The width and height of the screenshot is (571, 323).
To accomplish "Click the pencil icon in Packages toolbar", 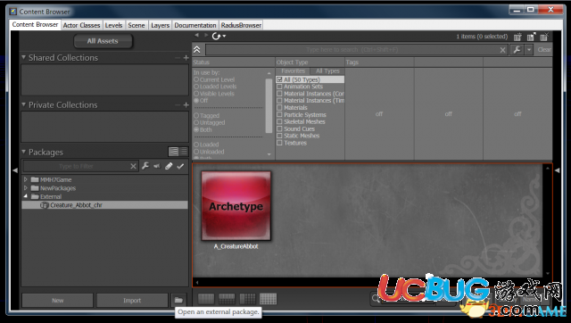I will point(169,166).
